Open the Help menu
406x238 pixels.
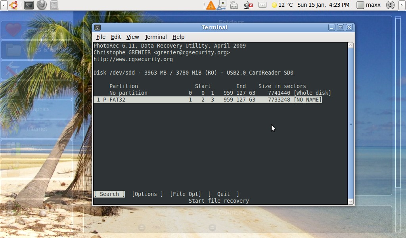(x=178, y=37)
